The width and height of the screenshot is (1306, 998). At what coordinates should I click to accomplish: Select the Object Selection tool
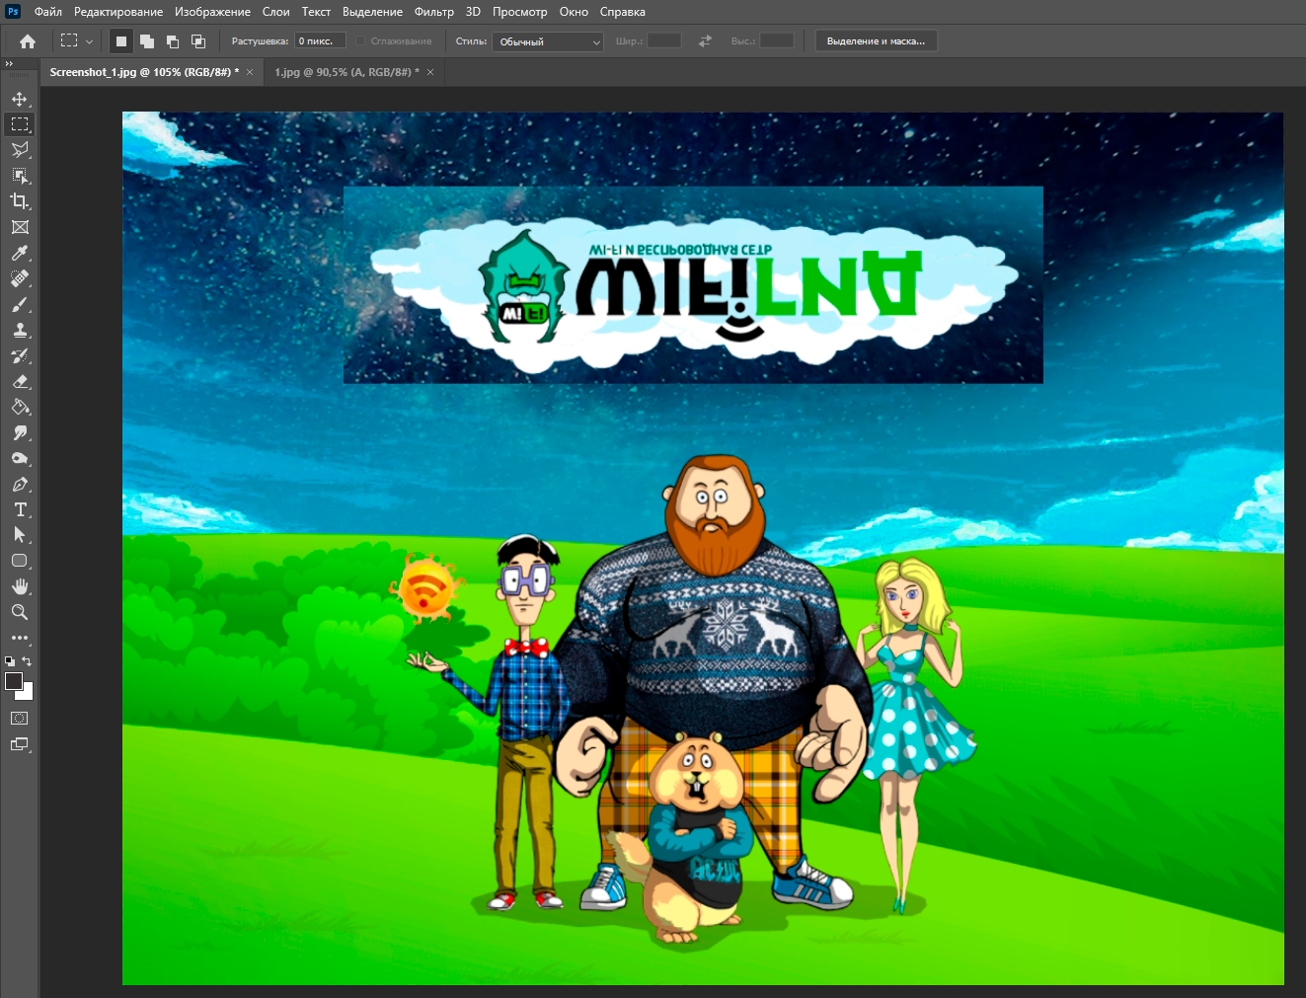coord(20,176)
